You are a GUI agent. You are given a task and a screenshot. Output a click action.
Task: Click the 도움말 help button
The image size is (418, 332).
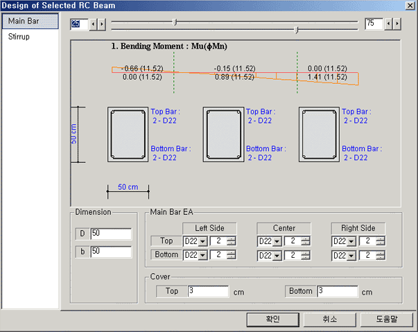[386, 320]
